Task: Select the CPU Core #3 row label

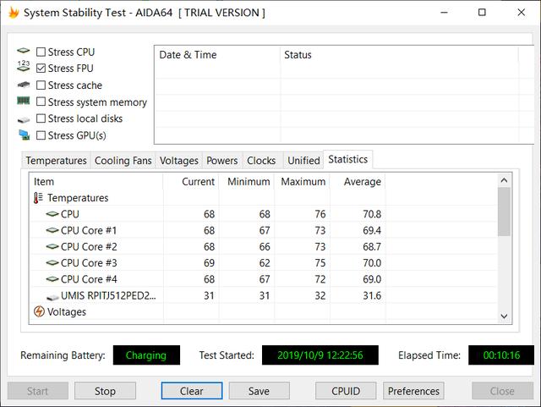Action: [89, 263]
